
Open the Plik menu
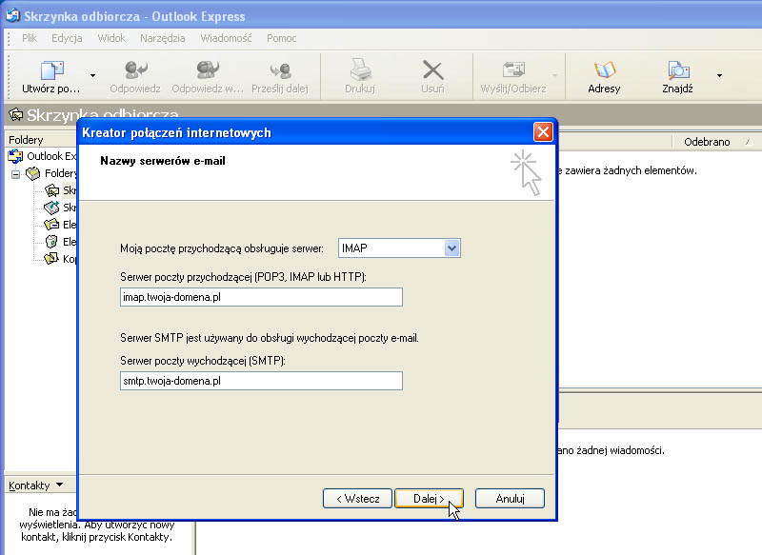coord(30,38)
